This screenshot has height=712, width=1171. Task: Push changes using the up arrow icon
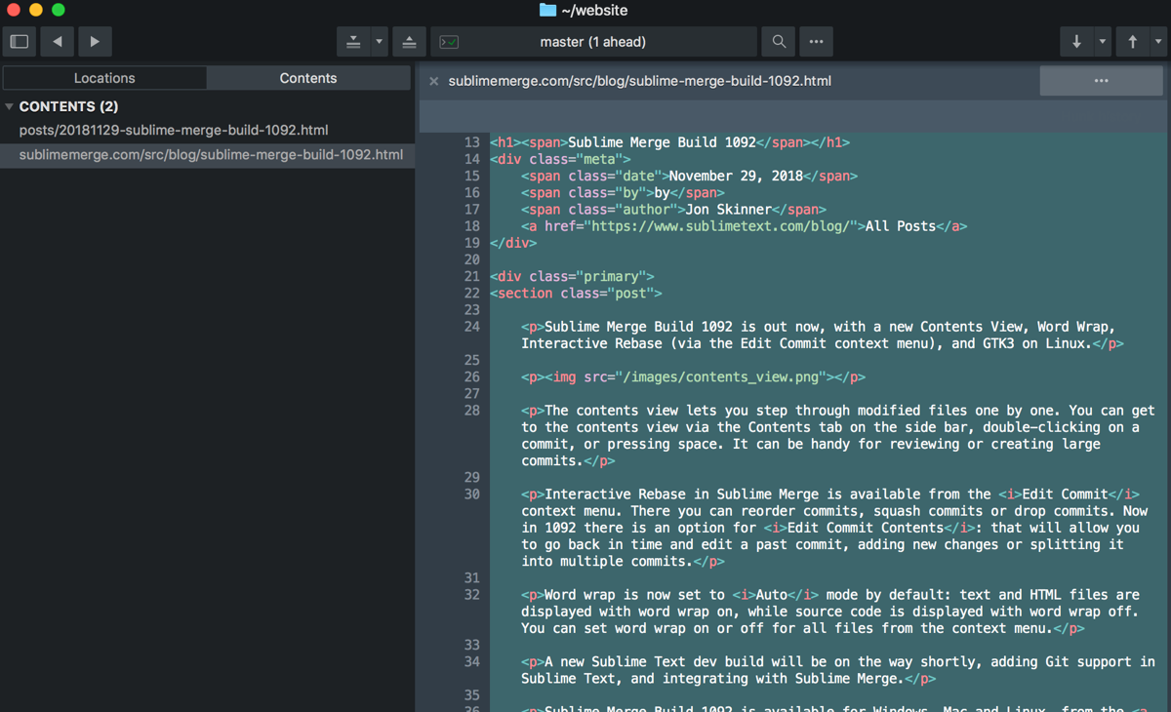coord(1132,41)
